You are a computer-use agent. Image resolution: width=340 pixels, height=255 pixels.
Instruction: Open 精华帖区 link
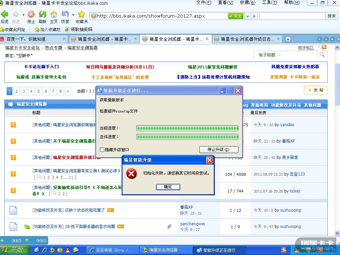tap(306, 47)
